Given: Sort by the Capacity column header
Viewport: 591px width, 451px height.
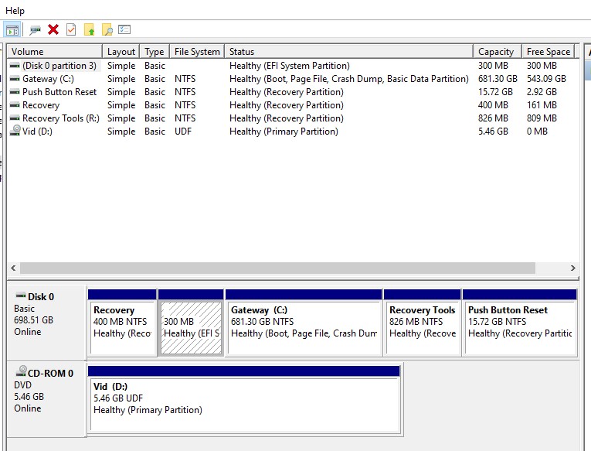Looking at the screenshot, I should pos(498,51).
